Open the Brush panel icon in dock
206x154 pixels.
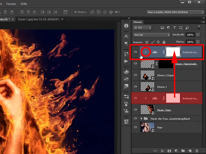click(x=126, y=104)
